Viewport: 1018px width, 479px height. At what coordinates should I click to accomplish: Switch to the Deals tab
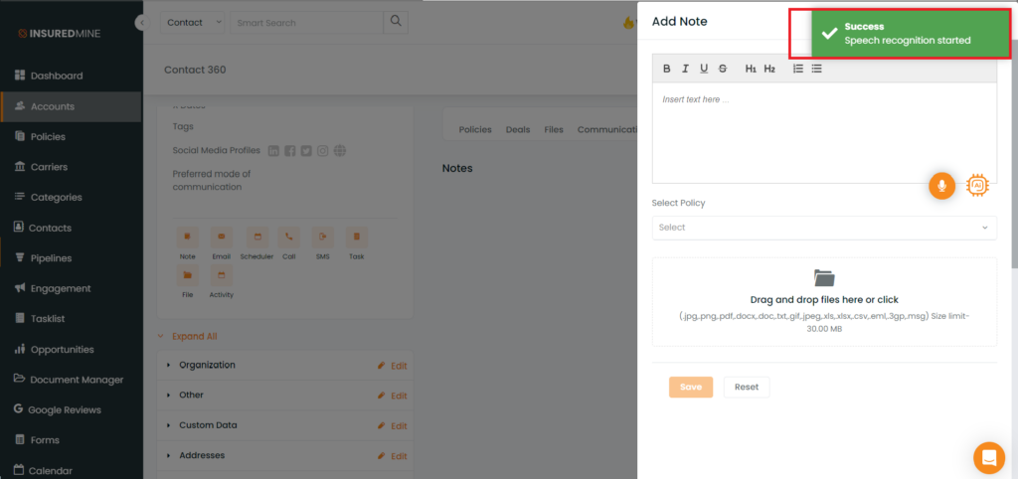click(517, 129)
